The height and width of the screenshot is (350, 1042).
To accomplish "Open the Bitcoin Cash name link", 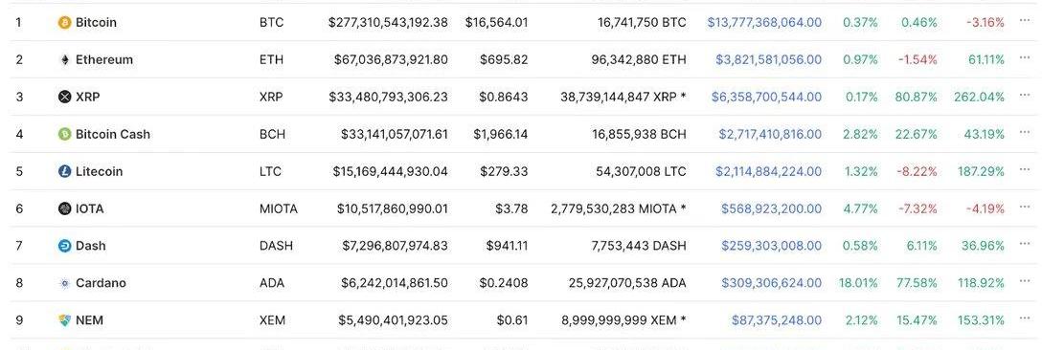I will [x=113, y=134].
